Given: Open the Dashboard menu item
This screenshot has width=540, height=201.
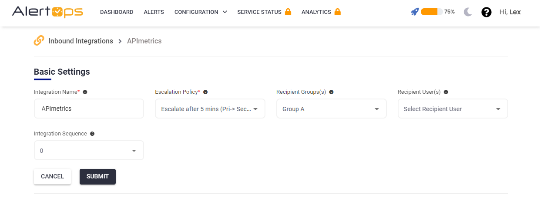Looking at the screenshot, I should coord(117,12).
